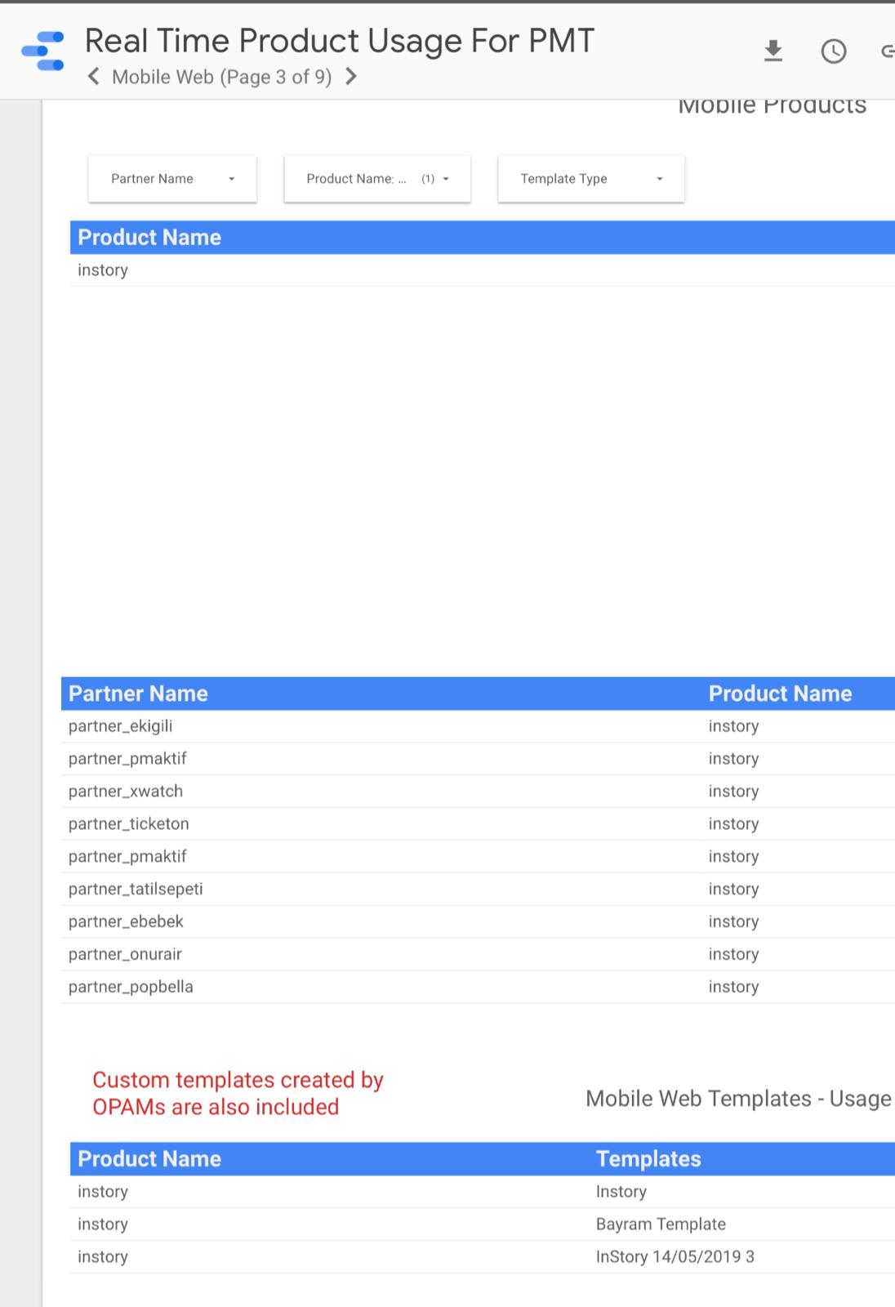This screenshot has width=895, height=1307.
Task: Select the partner_tatilsepeti row
Action: point(136,890)
